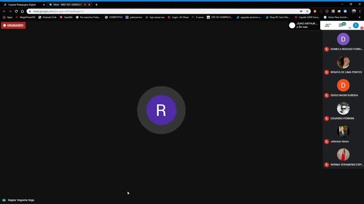Click Daniela Bogado's purple D avatar

coord(343,39)
